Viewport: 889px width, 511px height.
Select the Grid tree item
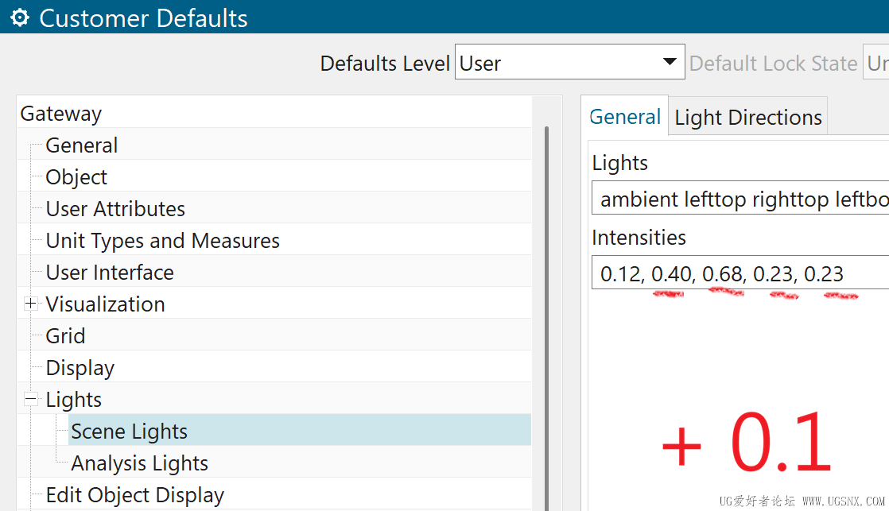tap(65, 336)
